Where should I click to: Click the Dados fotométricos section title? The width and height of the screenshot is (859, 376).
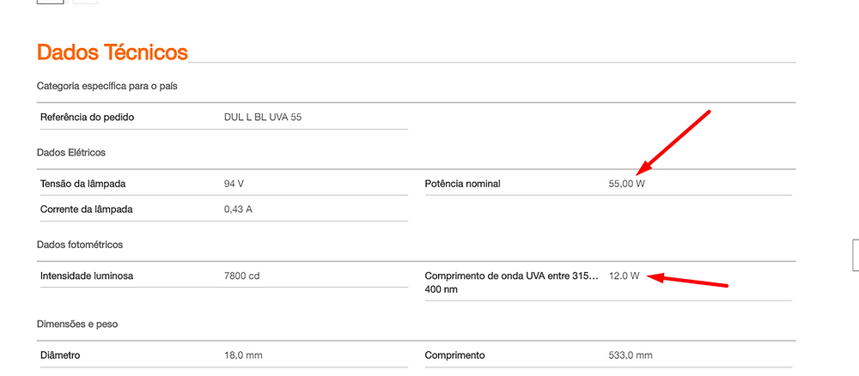pyautogui.click(x=79, y=245)
